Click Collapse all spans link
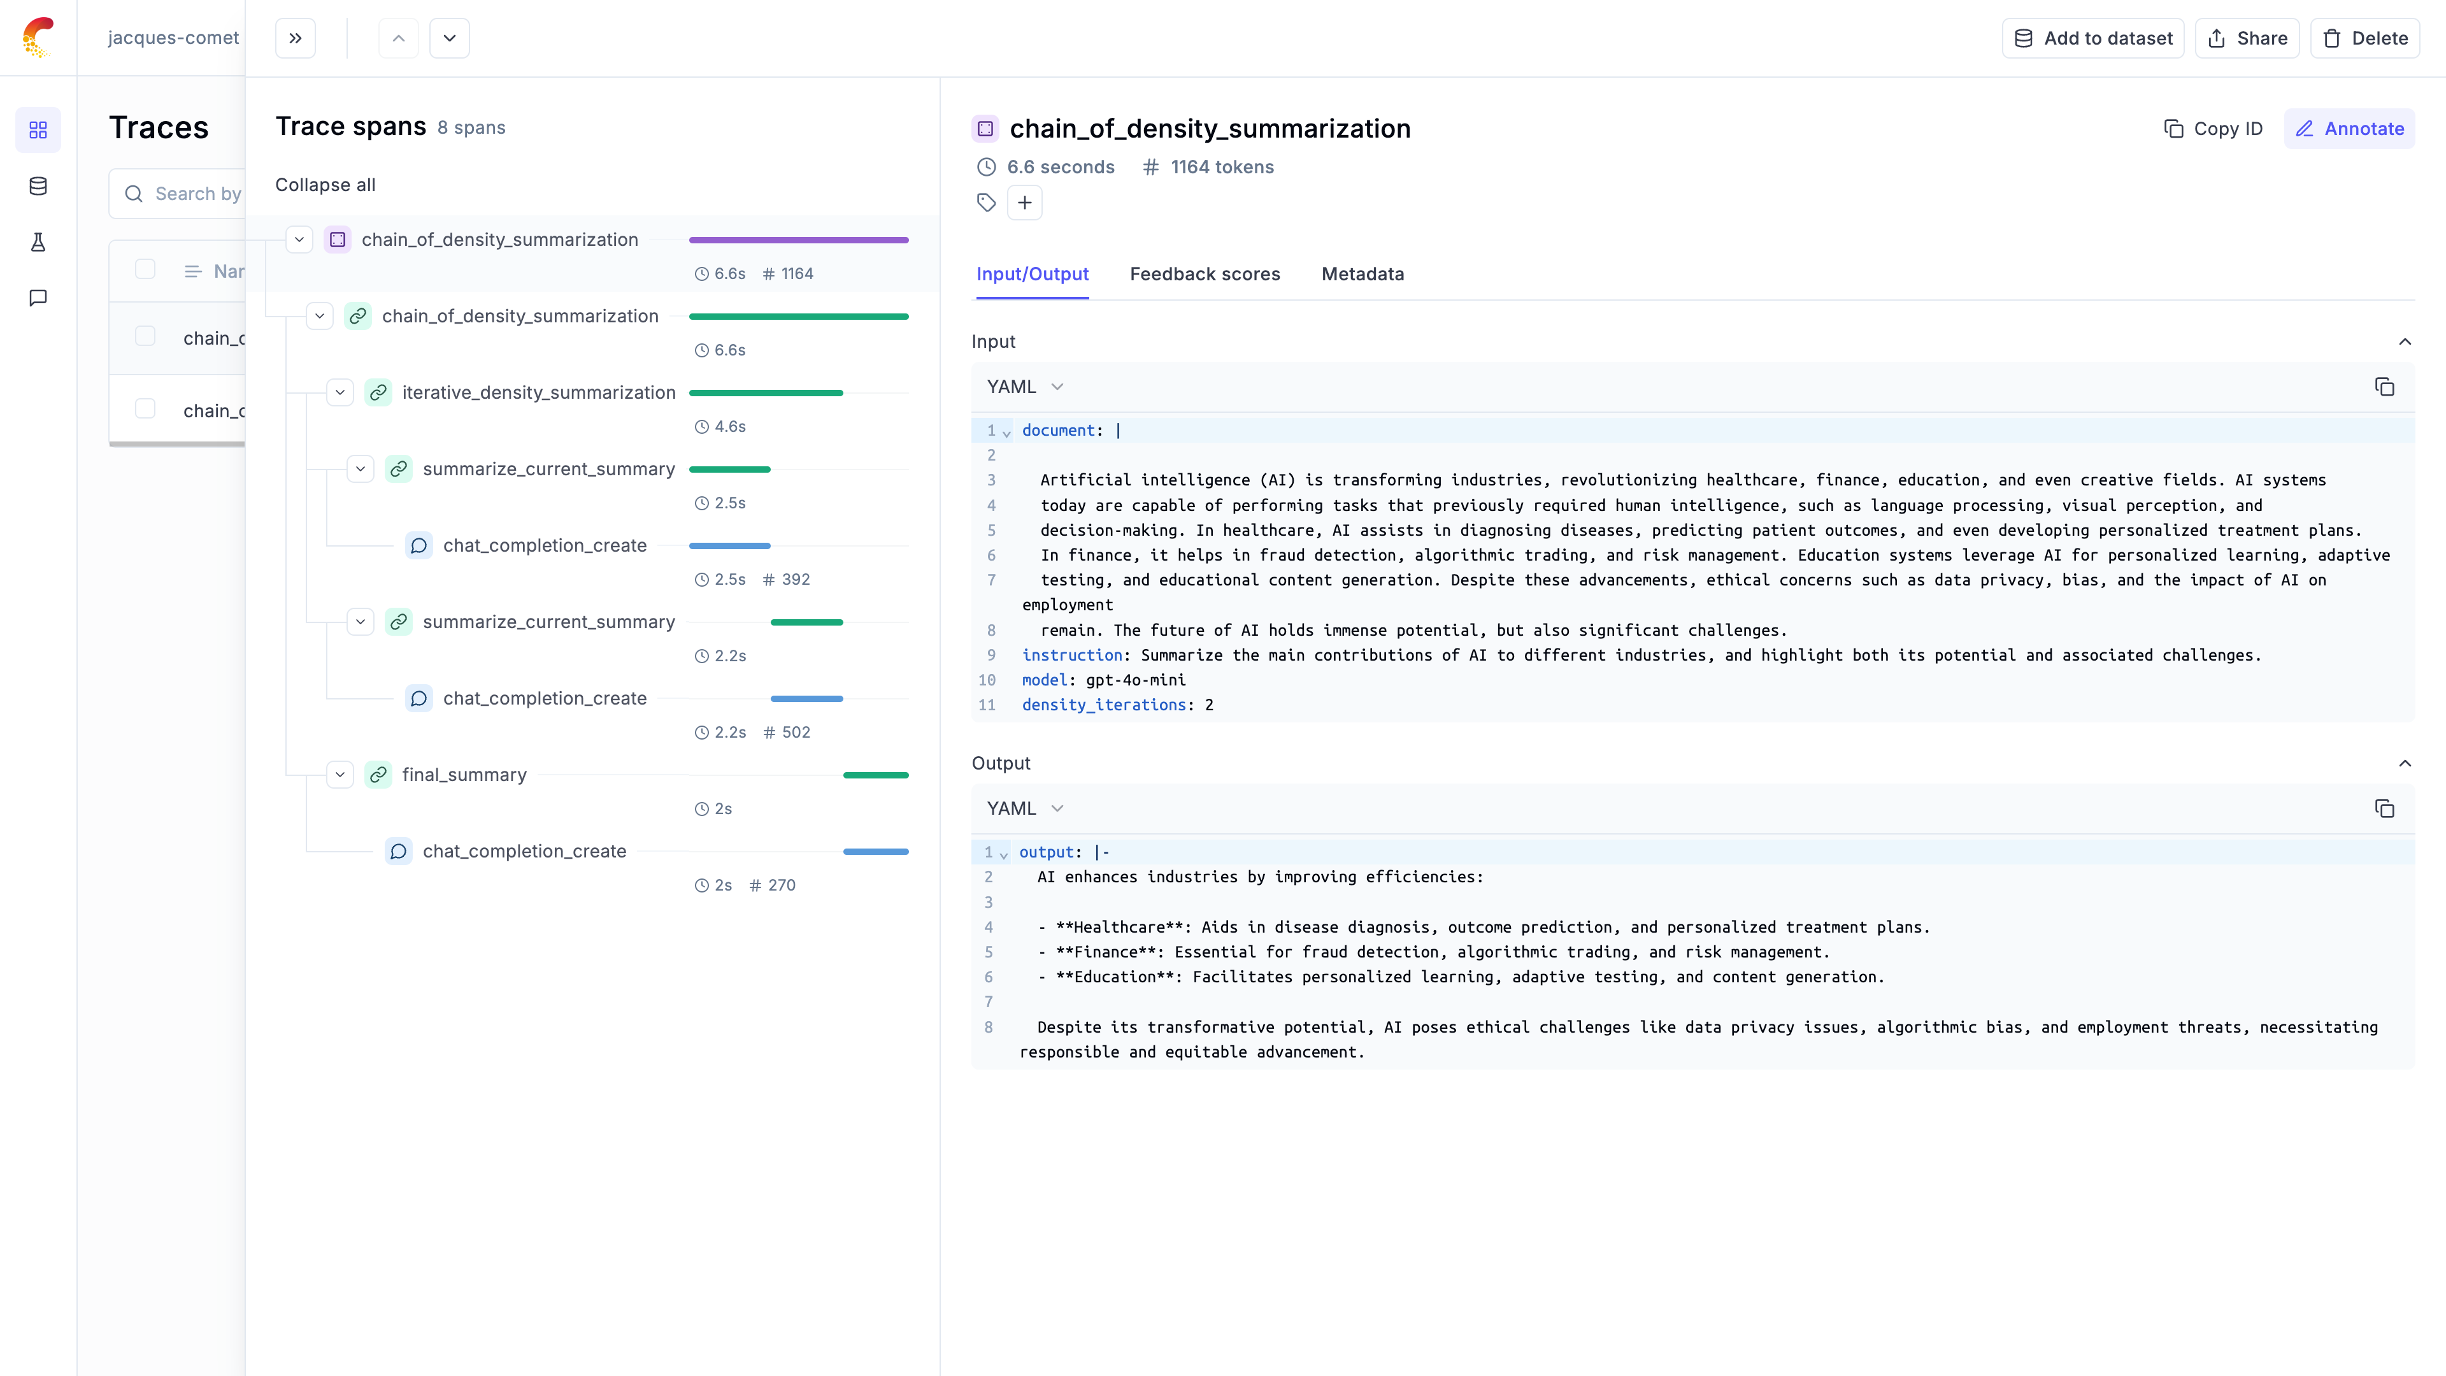This screenshot has height=1376, width=2446. point(325,185)
